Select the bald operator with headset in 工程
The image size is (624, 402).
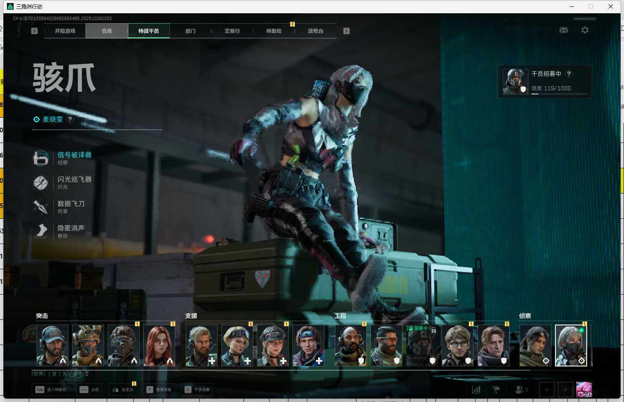351,345
